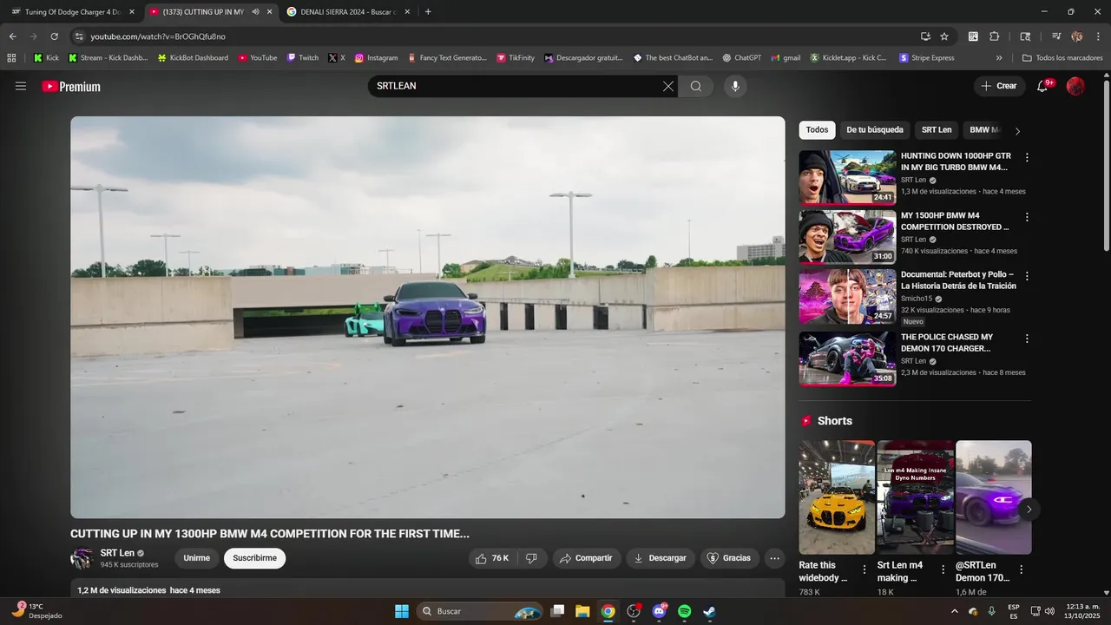This screenshot has width=1111, height=625.
Task: Switch to DENALI SIERRA 2024 tab
Action: [x=347, y=12]
